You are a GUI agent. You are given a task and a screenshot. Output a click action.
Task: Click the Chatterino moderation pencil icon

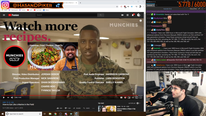tap(199, 9)
